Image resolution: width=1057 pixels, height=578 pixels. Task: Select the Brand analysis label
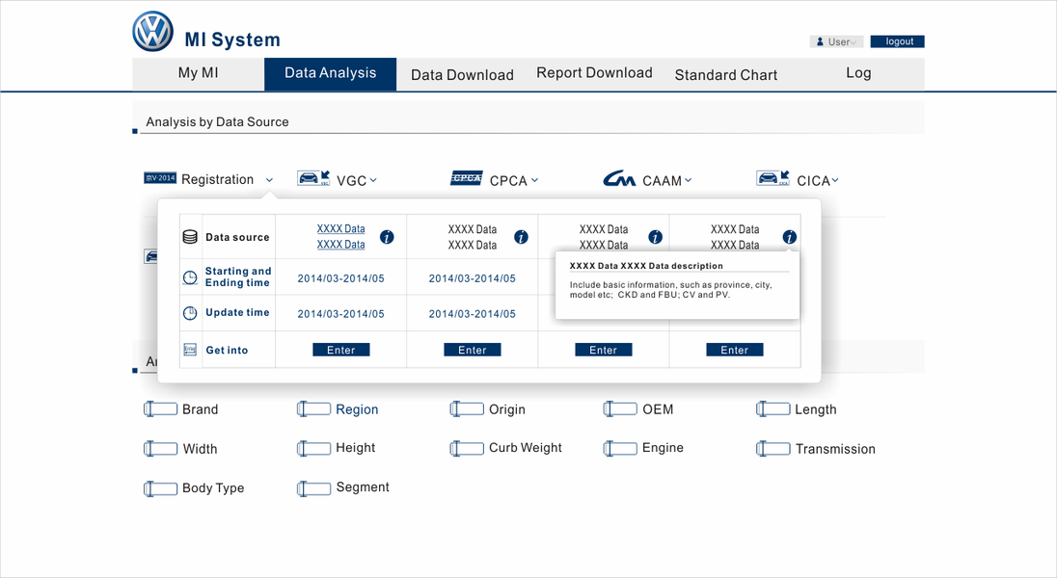201,409
